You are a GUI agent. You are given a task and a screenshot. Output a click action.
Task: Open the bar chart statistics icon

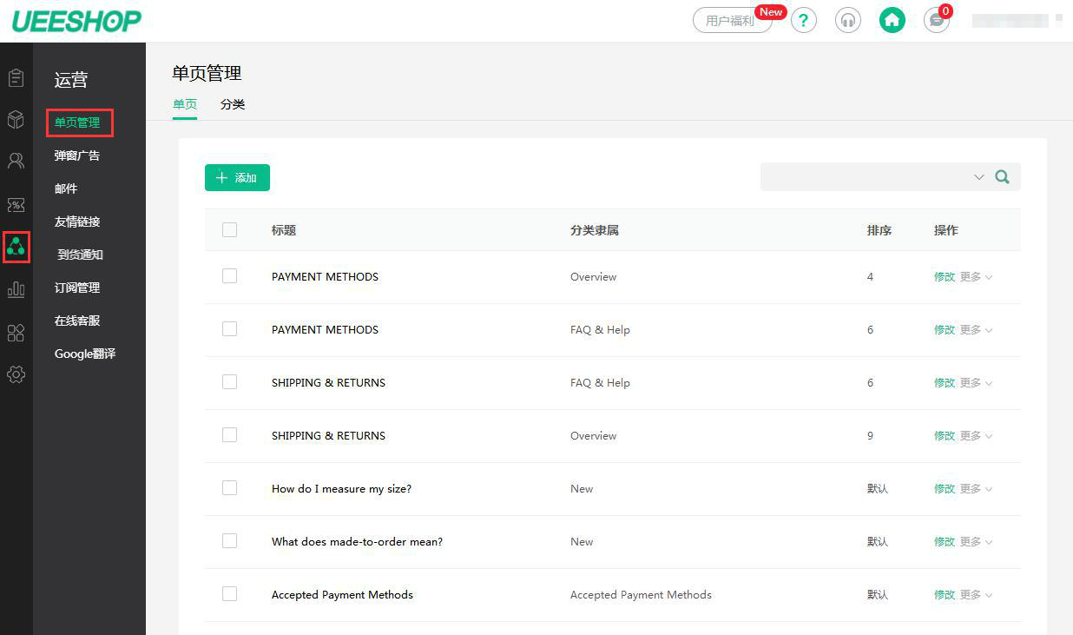(x=16, y=289)
